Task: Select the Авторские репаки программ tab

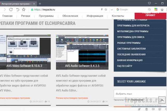Action: pos(17,4)
